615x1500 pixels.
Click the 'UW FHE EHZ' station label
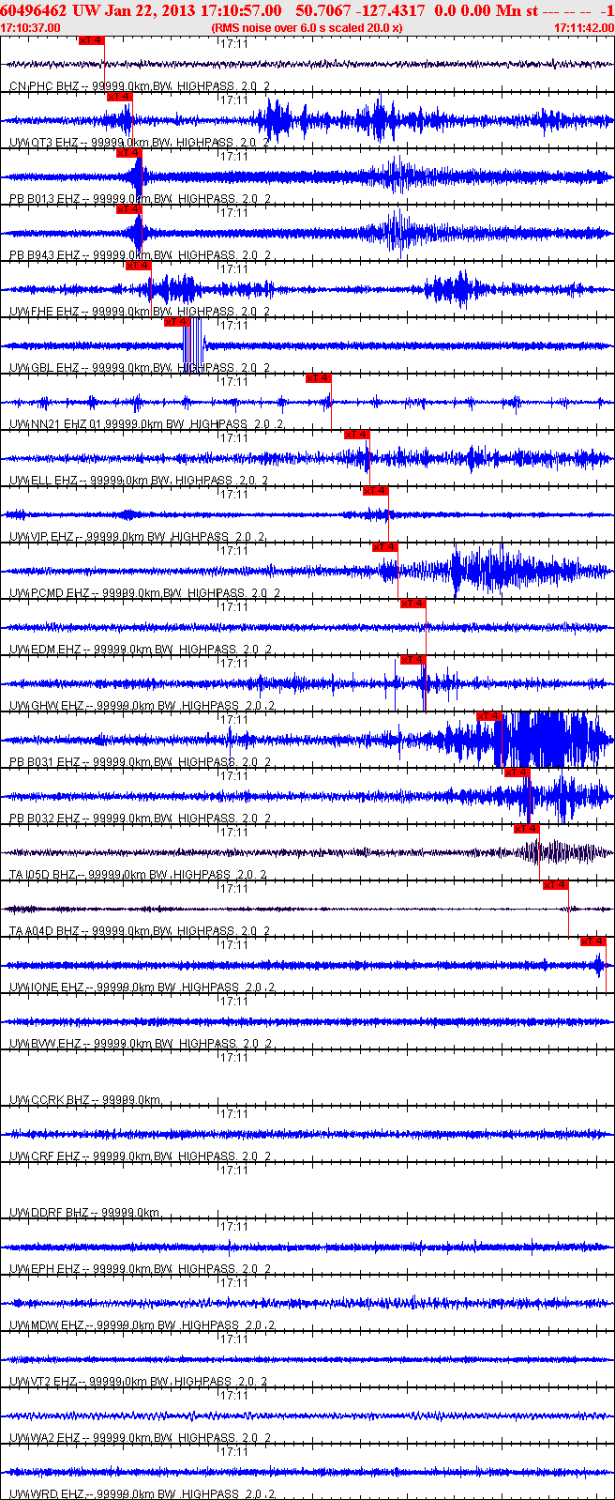point(44,312)
